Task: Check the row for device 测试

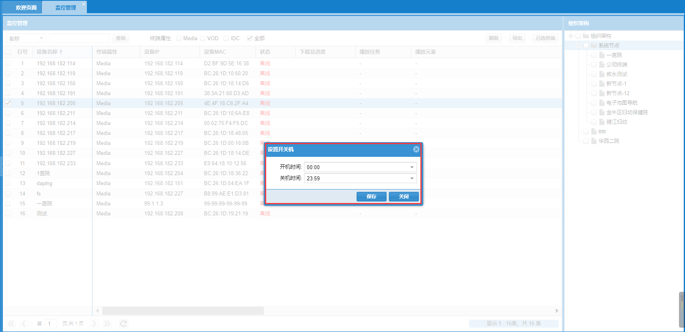Action: (x=8, y=213)
